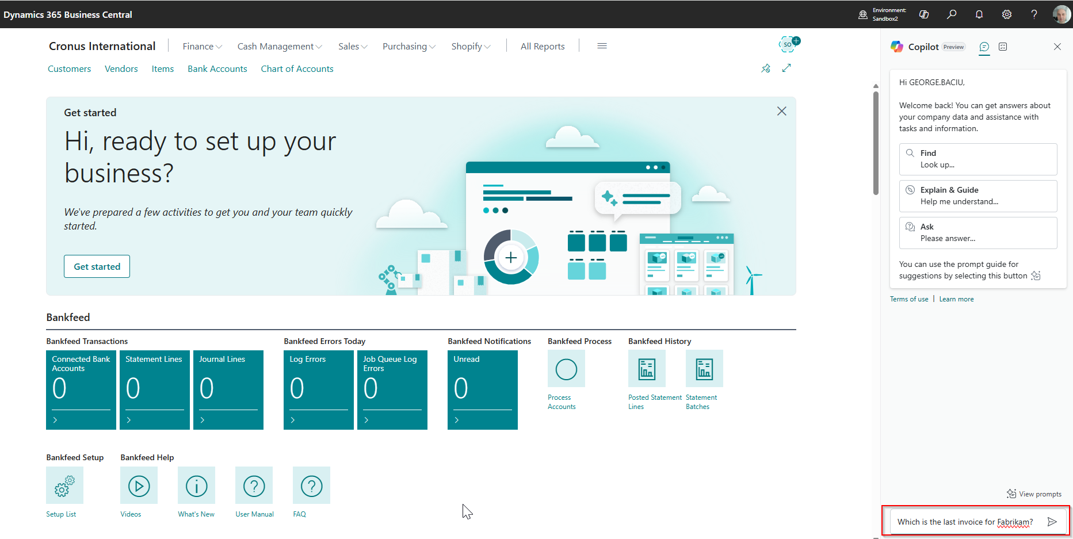This screenshot has width=1073, height=539.
Task: Select the Explain & Guide prompt card
Action: pyautogui.click(x=978, y=196)
